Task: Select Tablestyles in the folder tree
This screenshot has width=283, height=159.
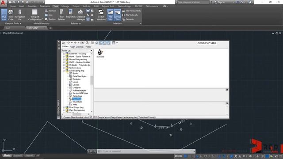Action: click(x=77, y=96)
